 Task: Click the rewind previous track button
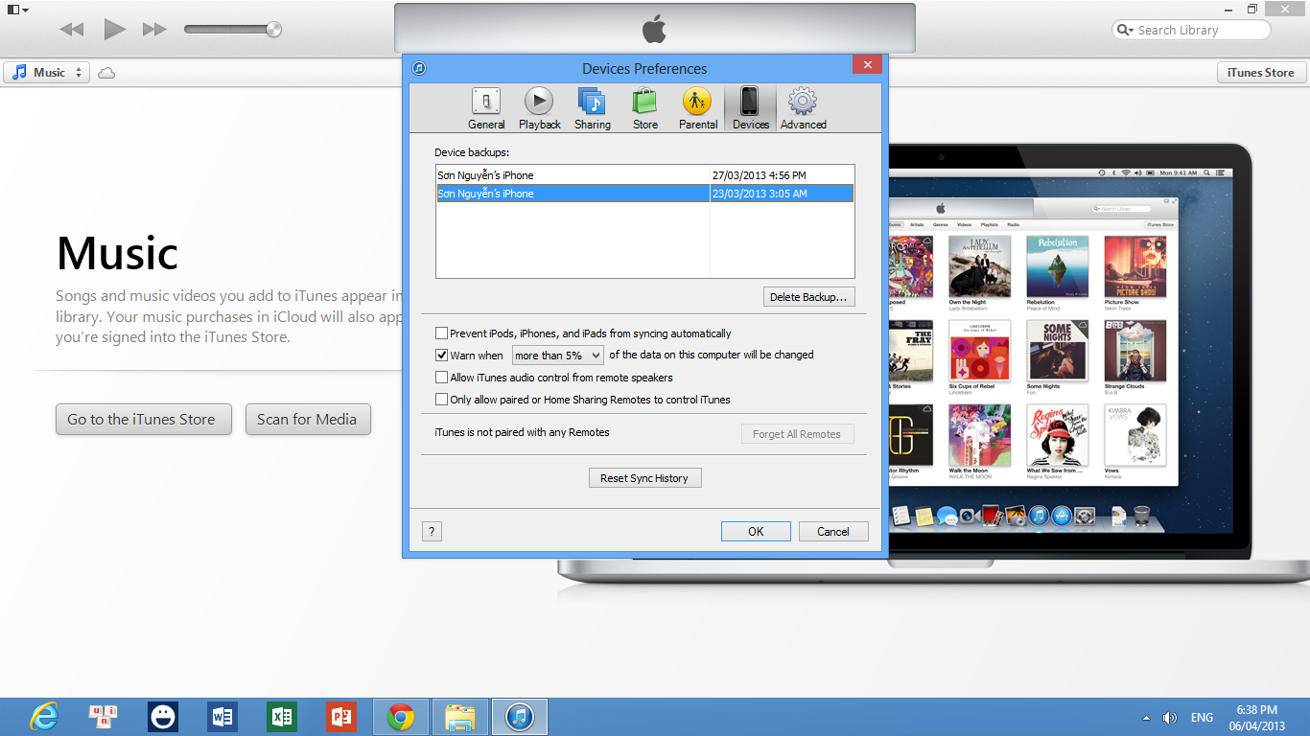(72, 30)
